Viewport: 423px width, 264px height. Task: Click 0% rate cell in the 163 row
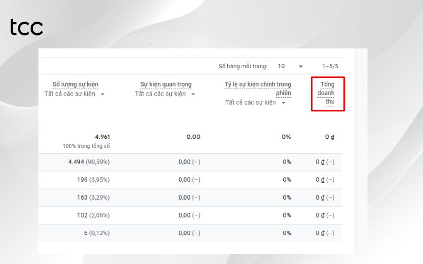287,197
